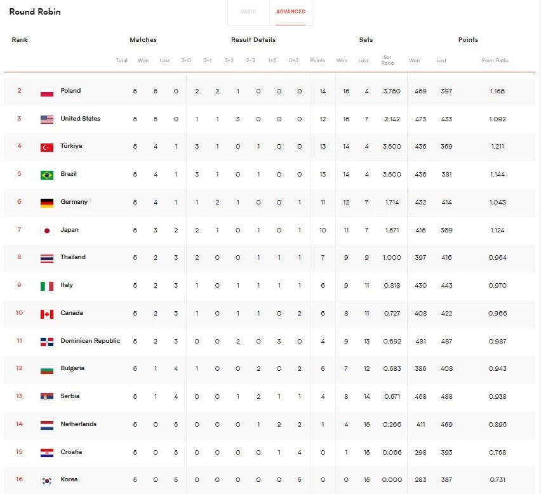Select the Serbia team name
The width and height of the screenshot is (541, 494).
point(70,396)
